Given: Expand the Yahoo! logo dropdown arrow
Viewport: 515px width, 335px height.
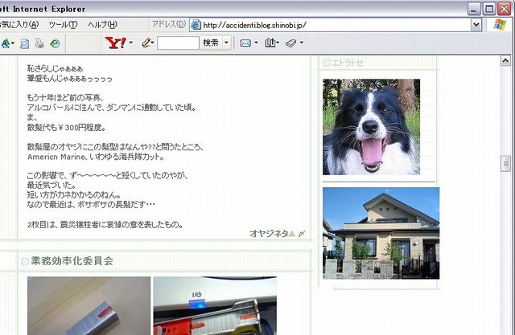Looking at the screenshot, I should point(130,43).
